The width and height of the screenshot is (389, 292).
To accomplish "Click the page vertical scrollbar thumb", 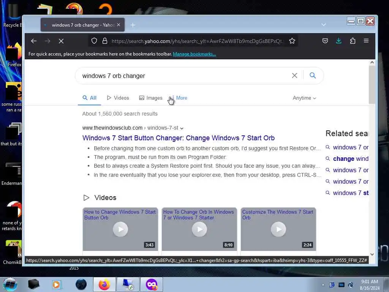I will coord(372,85).
